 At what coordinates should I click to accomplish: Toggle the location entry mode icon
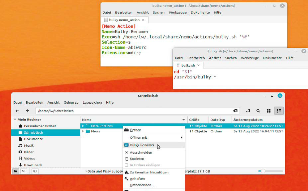[248, 111]
